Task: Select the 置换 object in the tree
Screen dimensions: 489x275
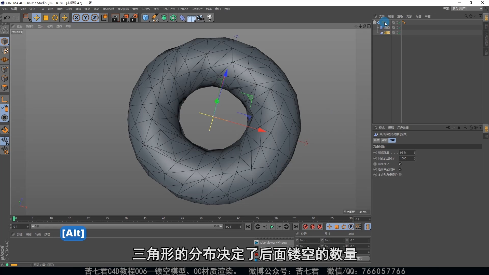Action: click(387, 28)
